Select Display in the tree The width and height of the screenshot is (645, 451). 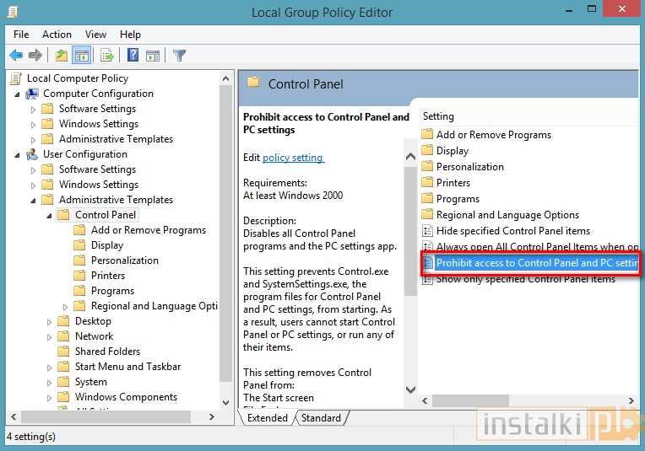point(107,245)
